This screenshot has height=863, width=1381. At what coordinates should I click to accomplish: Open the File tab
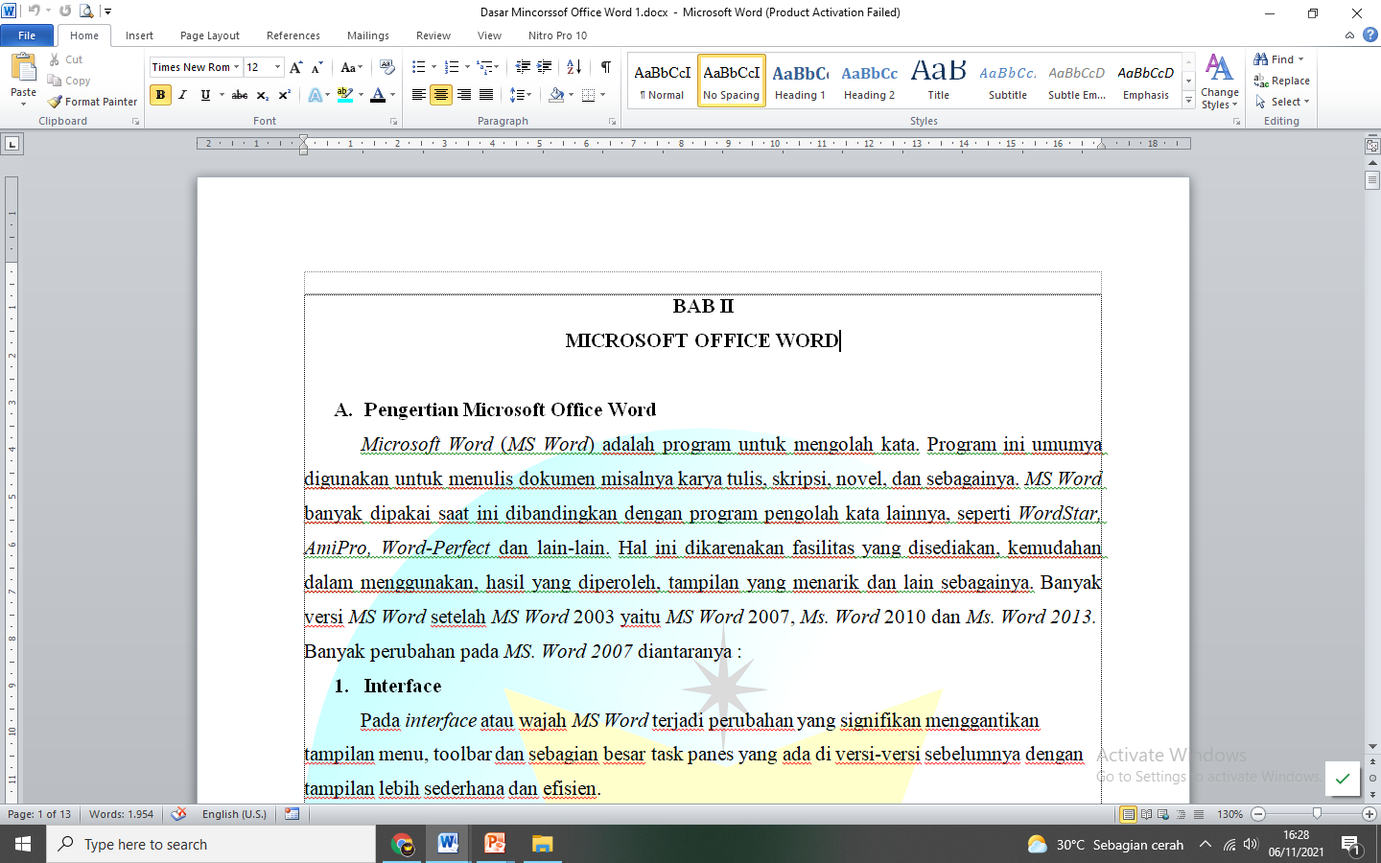[27, 35]
